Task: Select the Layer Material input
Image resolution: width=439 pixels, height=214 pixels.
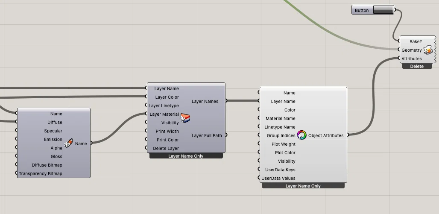Action: click(x=164, y=114)
